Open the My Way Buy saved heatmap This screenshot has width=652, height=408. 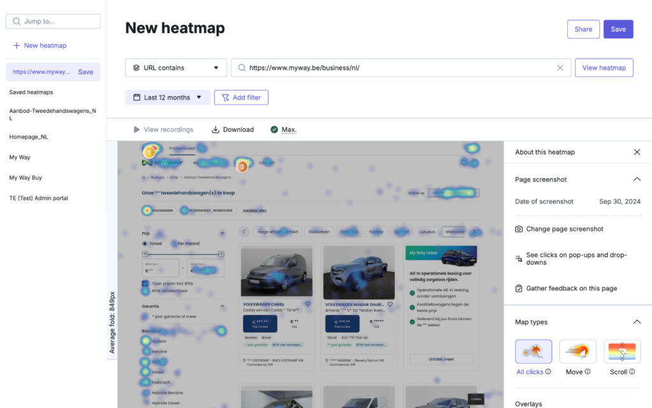coord(25,178)
